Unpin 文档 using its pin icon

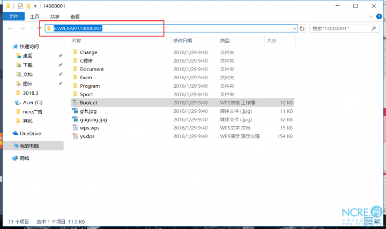click(x=60, y=74)
